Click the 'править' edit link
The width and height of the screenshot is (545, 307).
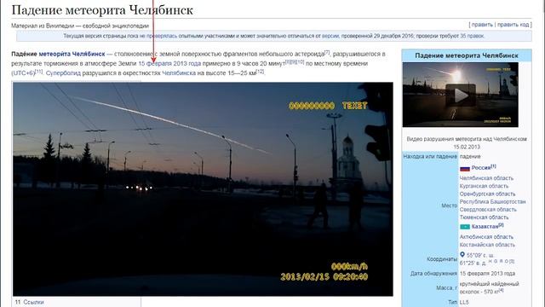pyautogui.click(x=482, y=25)
